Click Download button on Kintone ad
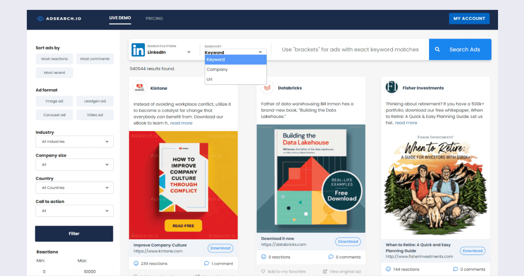The image size is (524, 276). coord(220,248)
